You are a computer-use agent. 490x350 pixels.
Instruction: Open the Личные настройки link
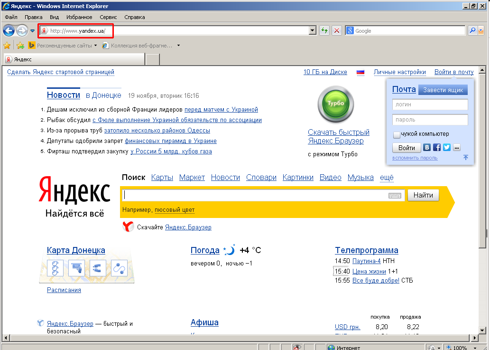pyautogui.click(x=400, y=72)
